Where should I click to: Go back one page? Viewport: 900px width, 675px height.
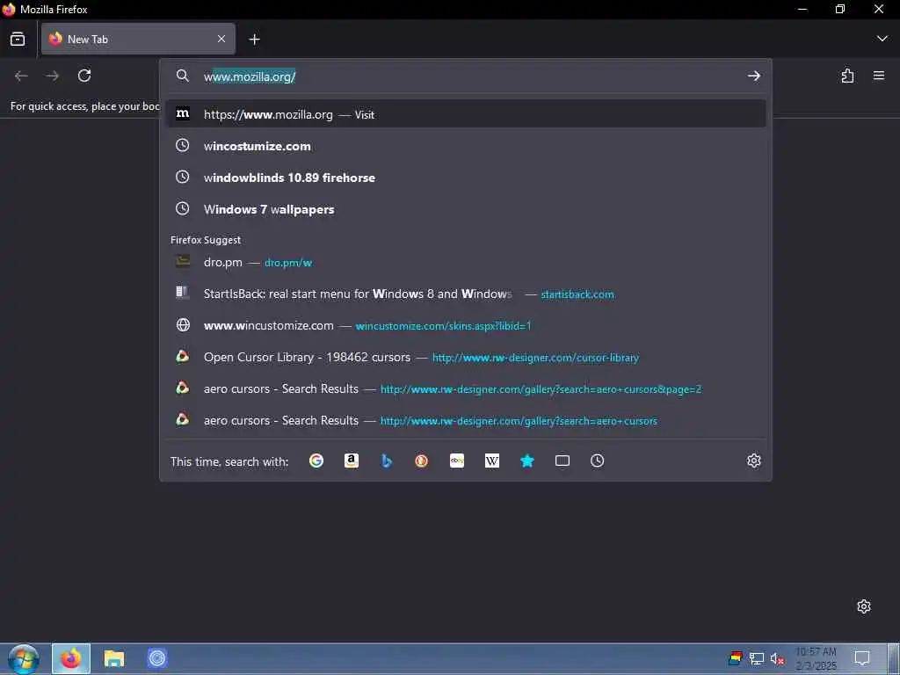tap(21, 76)
